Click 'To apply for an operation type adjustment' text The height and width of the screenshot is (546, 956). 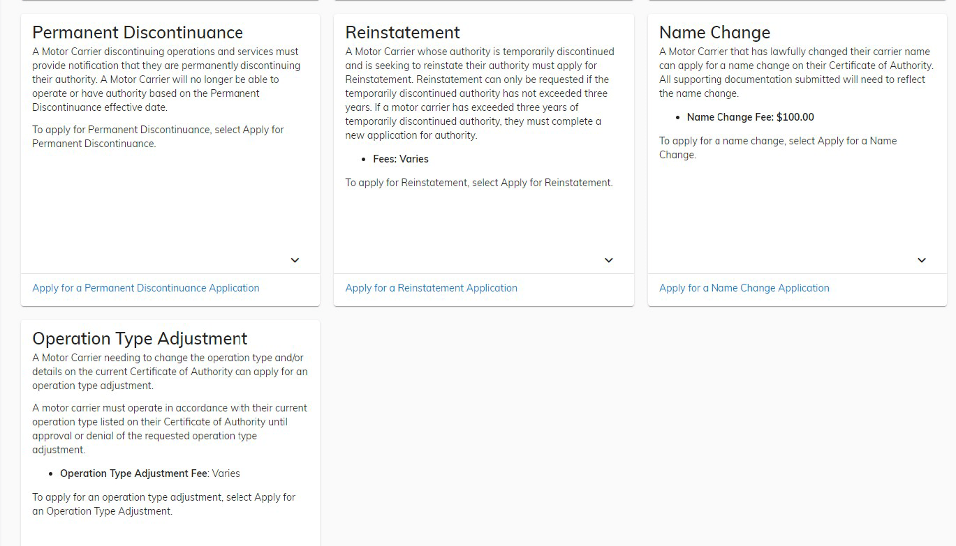point(164,504)
